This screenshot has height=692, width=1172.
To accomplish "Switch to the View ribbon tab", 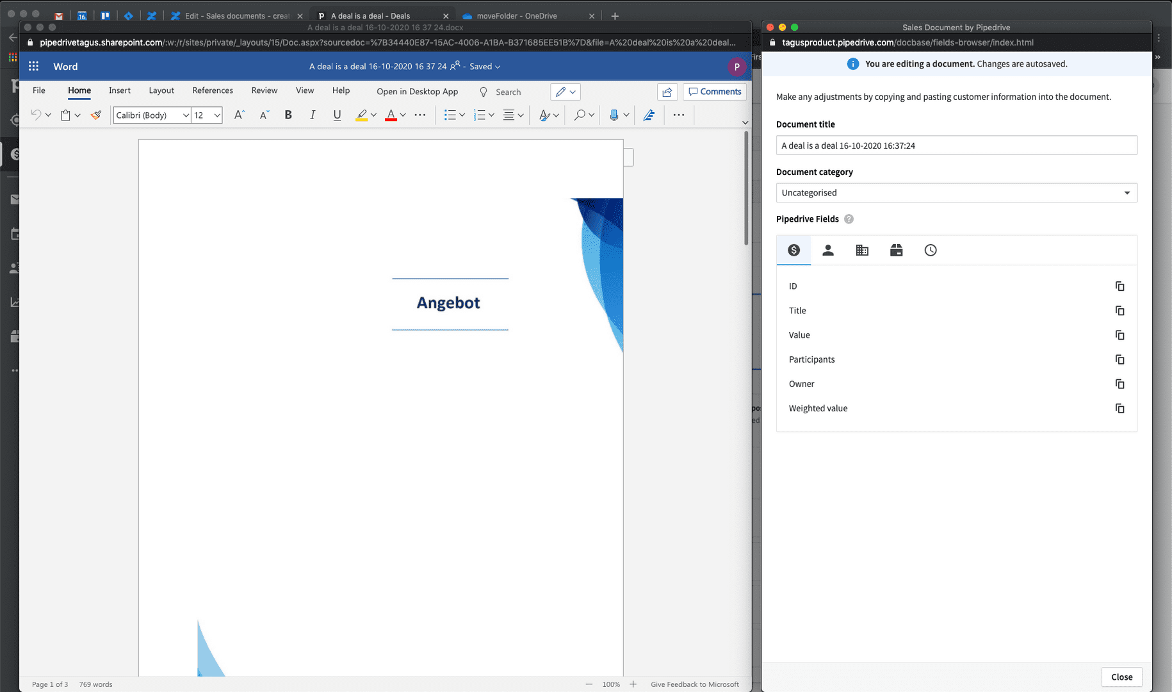I will click(305, 90).
